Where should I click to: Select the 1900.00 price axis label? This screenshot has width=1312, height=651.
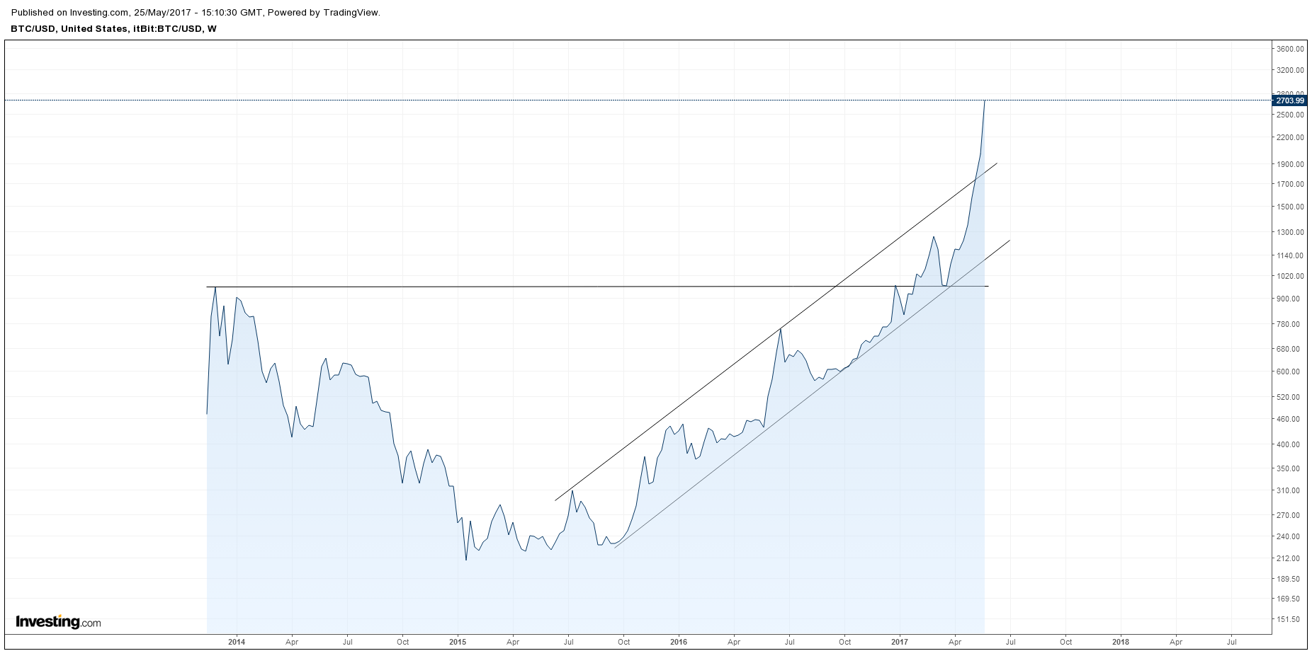click(1290, 164)
